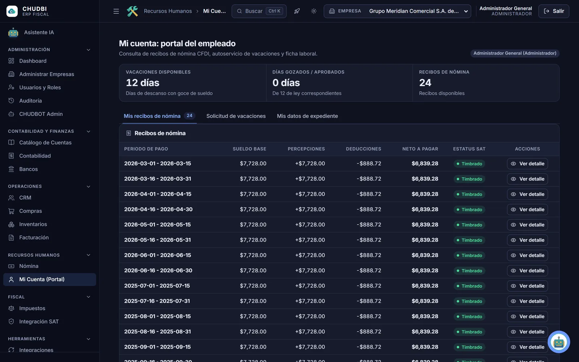Open Contabilidad module
This screenshot has height=362, width=579.
tap(50, 156)
